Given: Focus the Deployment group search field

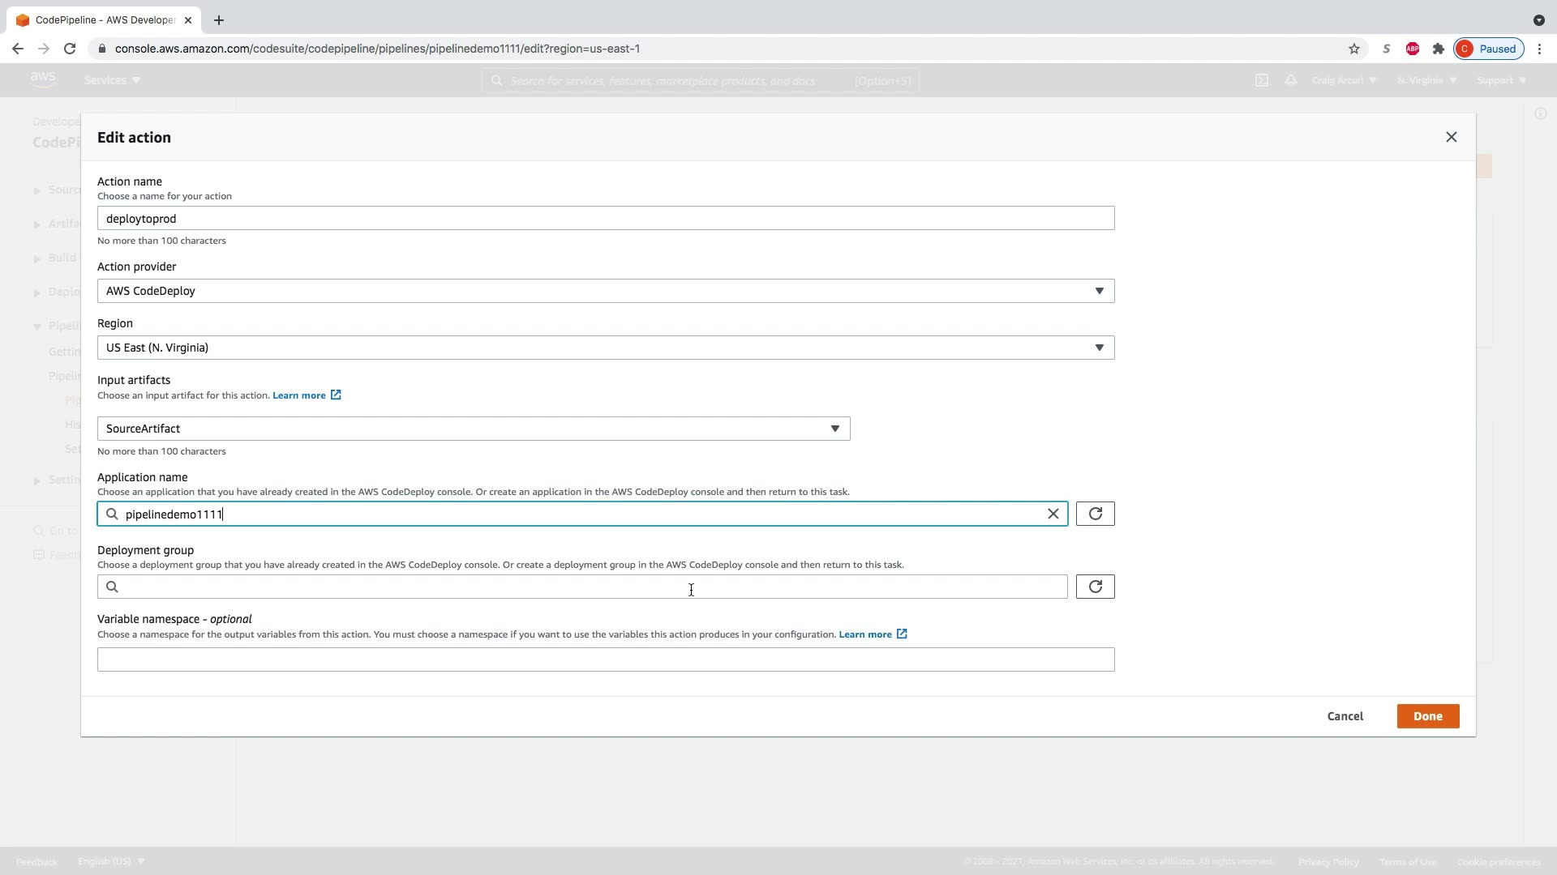Looking at the screenshot, I should coord(592,587).
